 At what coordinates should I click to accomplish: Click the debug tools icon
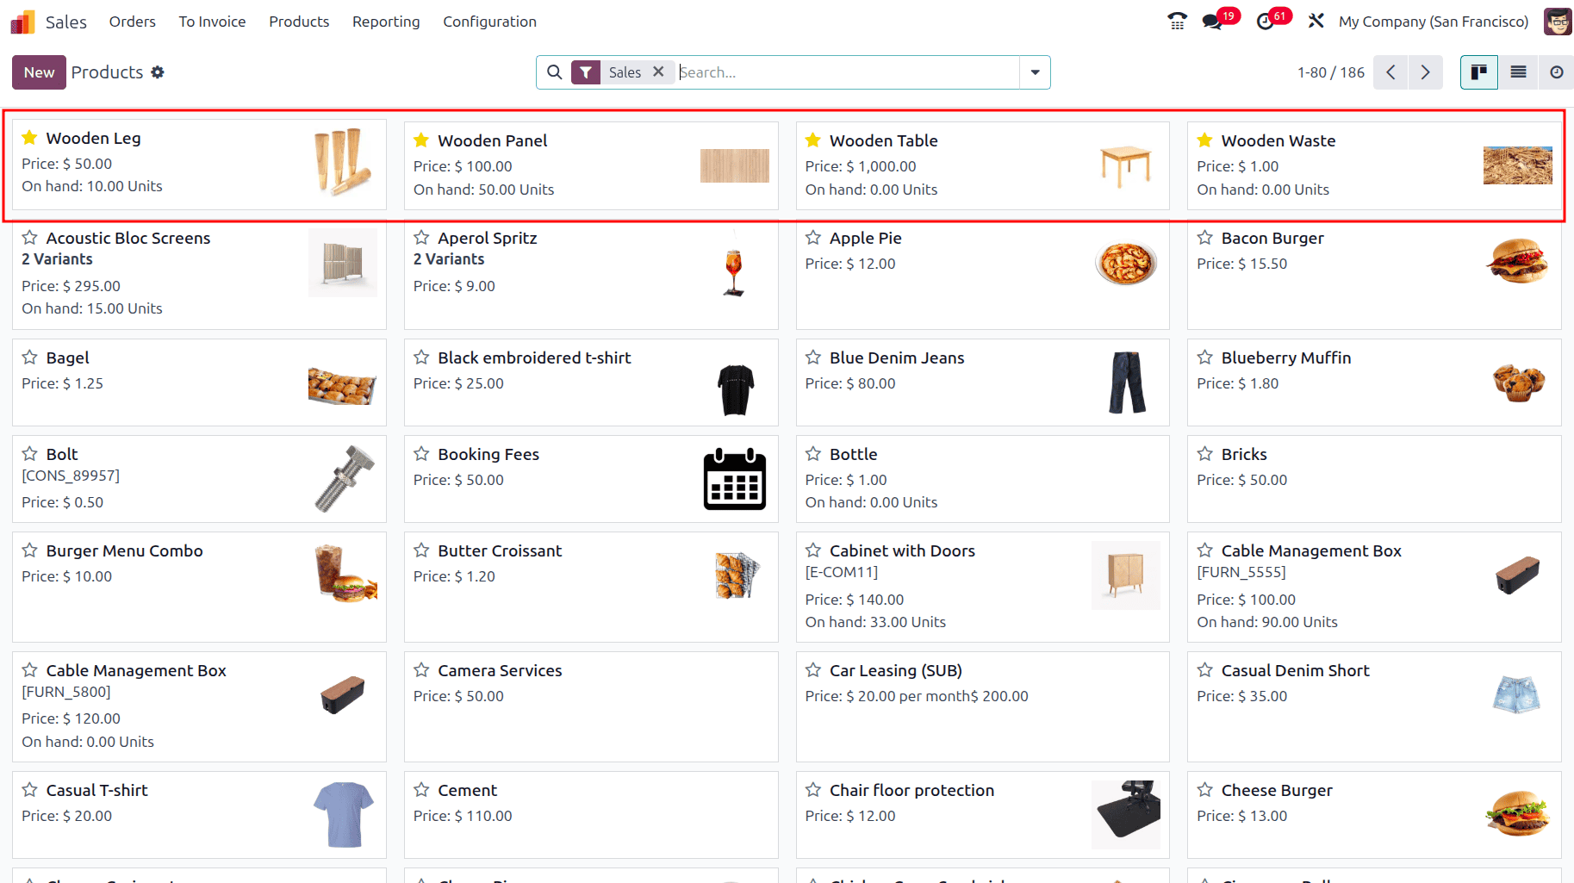pos(1316,22)
